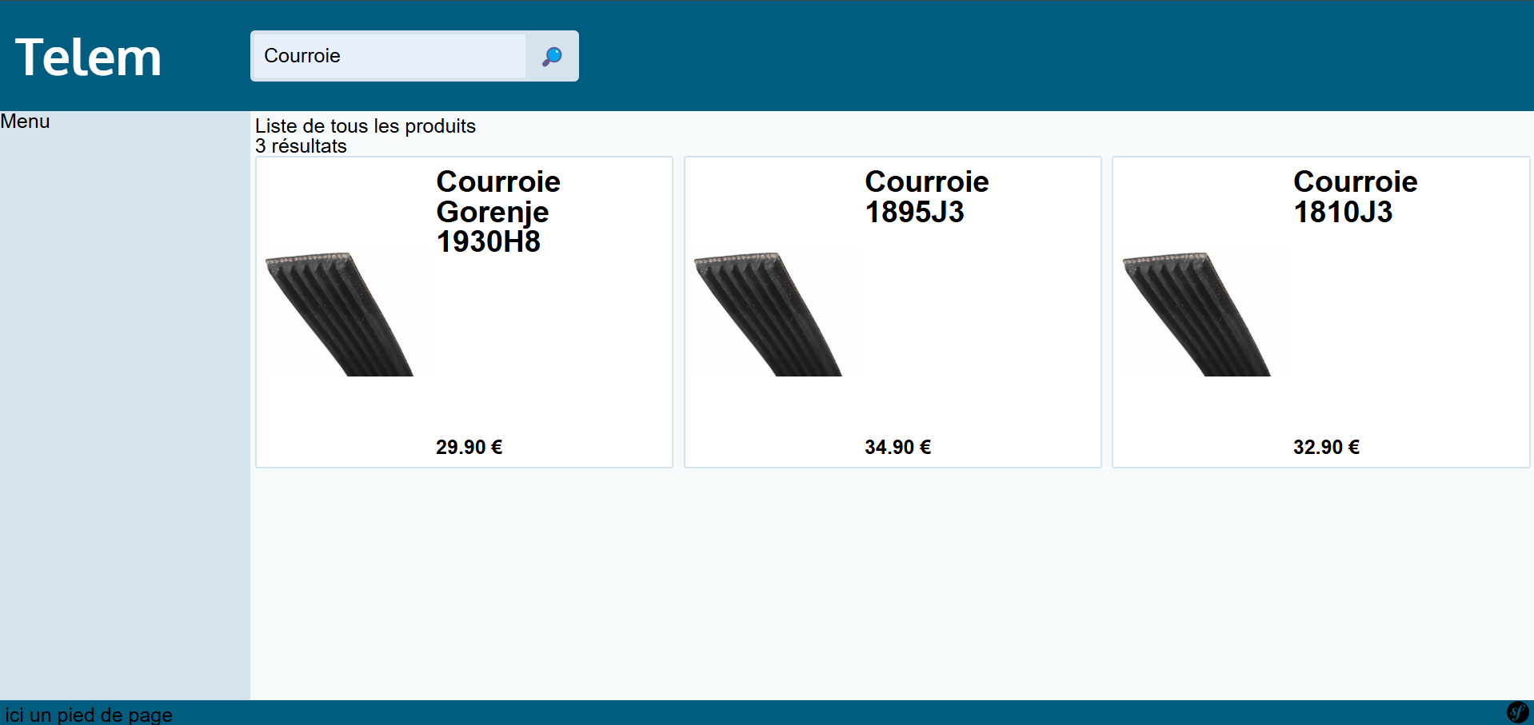Image resolution: width=1534 pixels, height=725 pixels.
Task: Click the blank header area right of search
Action: 1040,56
